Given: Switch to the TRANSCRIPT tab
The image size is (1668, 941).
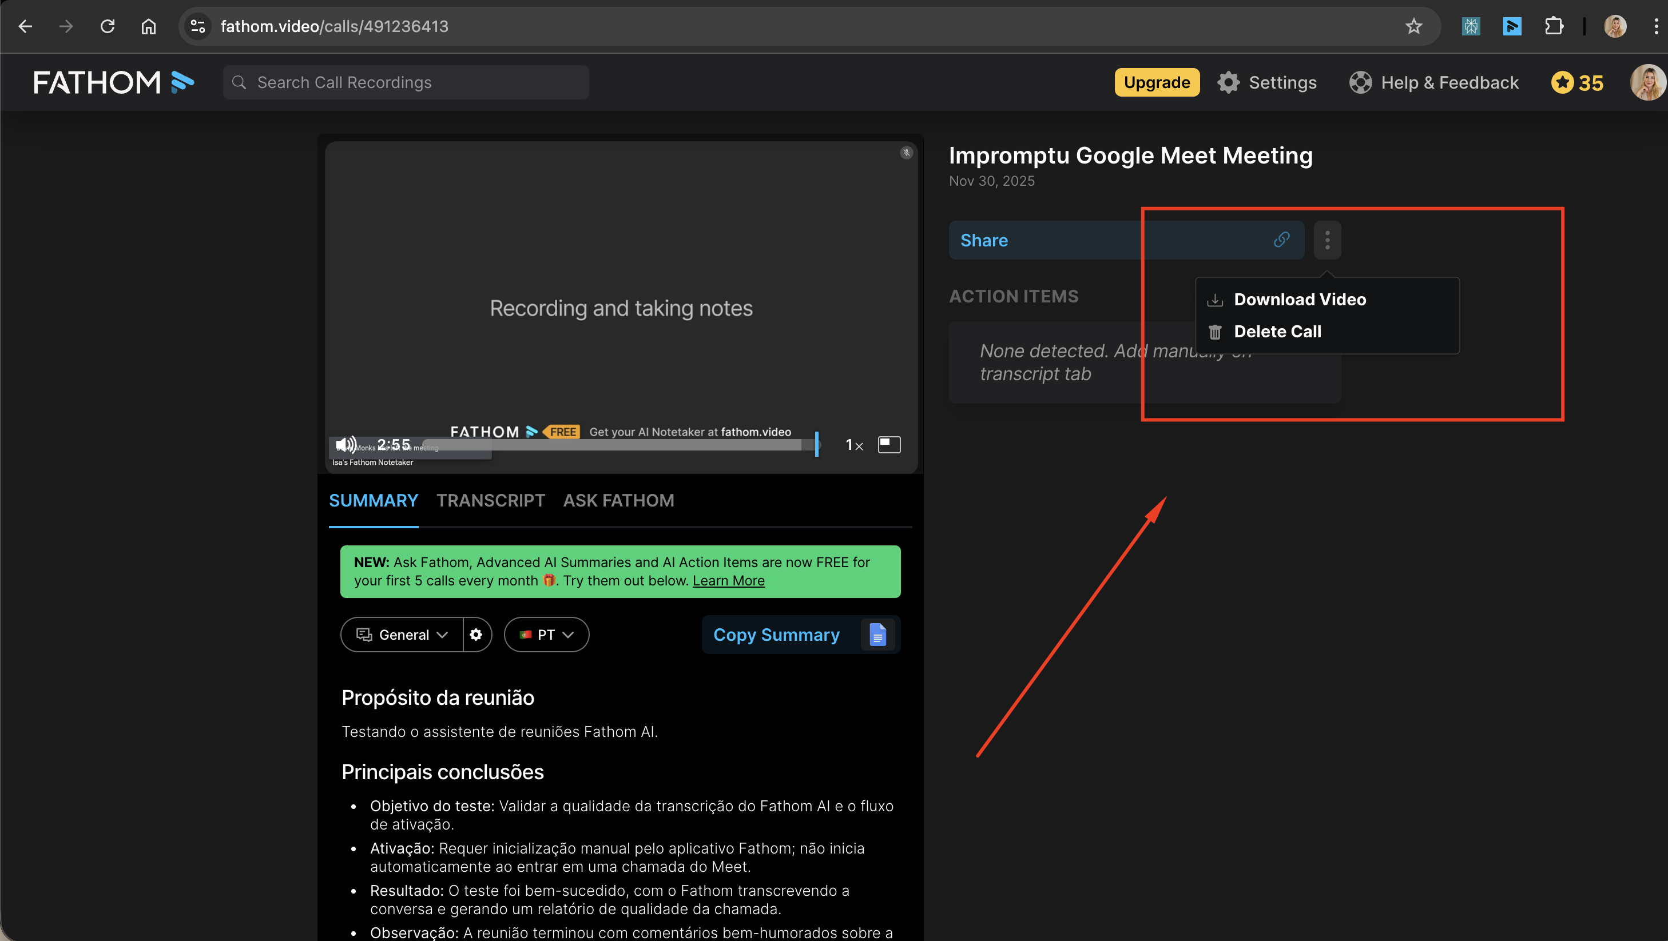Looking at the screenshot, I should (490, 500).
